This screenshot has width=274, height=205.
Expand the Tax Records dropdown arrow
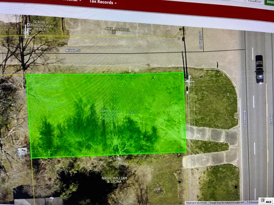pos(115,3)
